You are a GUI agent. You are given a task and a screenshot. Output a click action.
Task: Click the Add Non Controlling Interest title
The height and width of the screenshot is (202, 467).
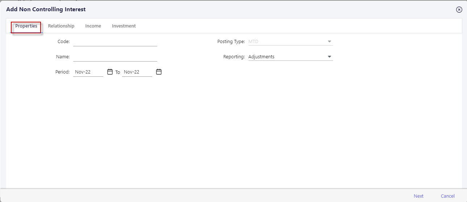coord(46,9)
